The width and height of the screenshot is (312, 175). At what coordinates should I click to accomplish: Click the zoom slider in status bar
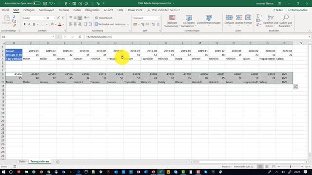pos(291,167)
